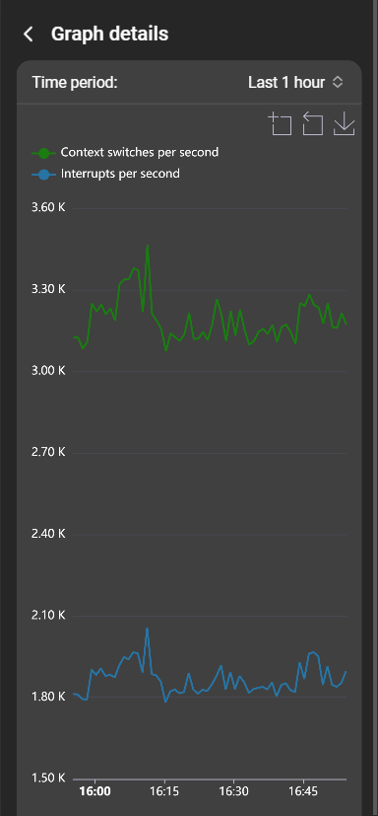Download the graph using the arrow icon
Viewport: 378px width, 816px height.
[344, 124]
